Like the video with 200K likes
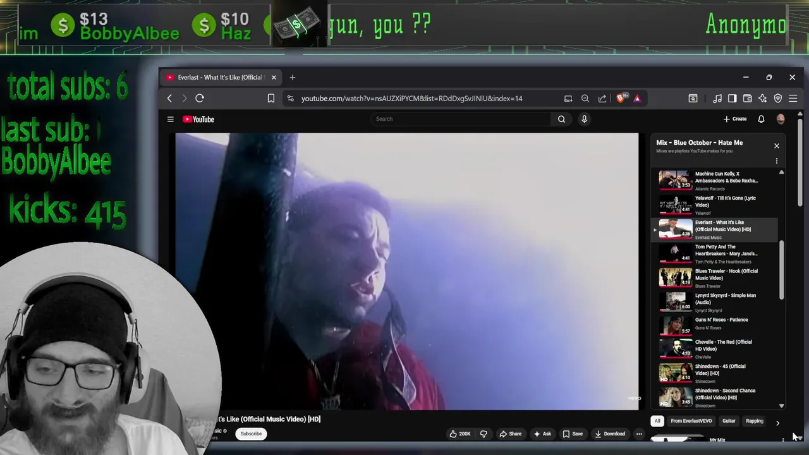This screenshot has height=455, width=809. tap(459, 434)
